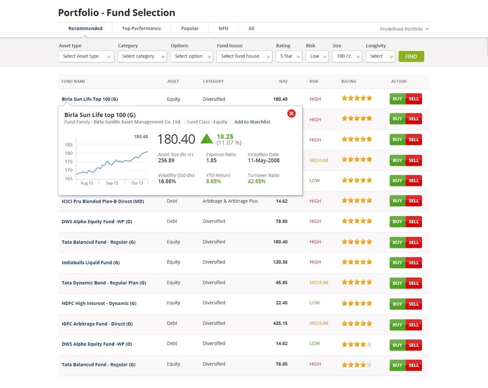Open DWS Alpha Equity Fund with NAV 14.62

pos(97,344)
